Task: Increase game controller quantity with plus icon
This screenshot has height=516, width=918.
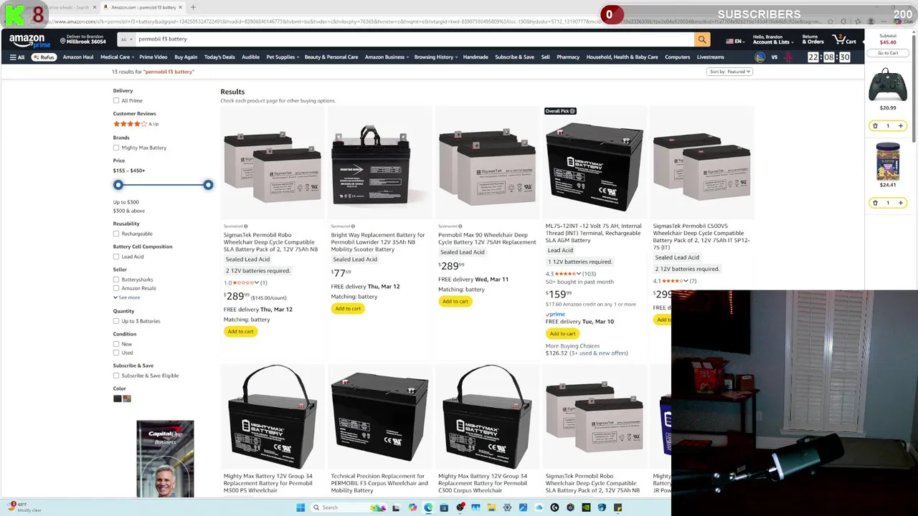Action: click(900, 125)
